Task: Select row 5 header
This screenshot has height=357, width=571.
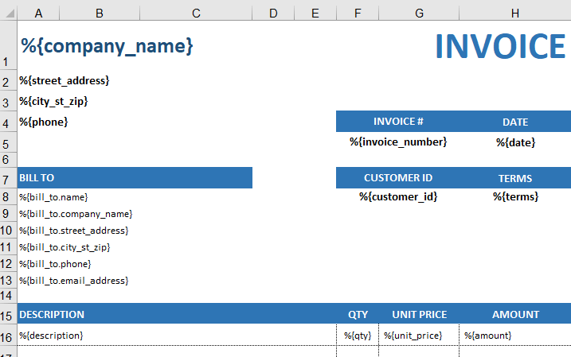Action: pos(9,142)
